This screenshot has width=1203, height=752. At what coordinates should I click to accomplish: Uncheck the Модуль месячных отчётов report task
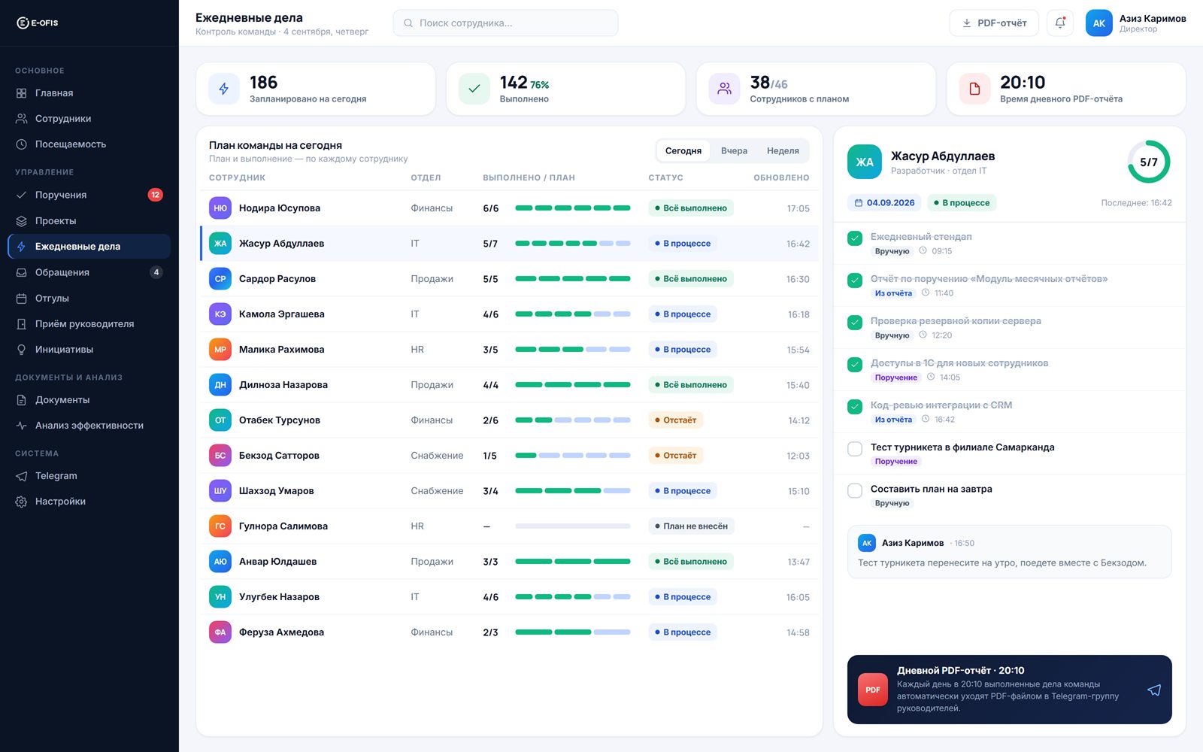(855, 280)
